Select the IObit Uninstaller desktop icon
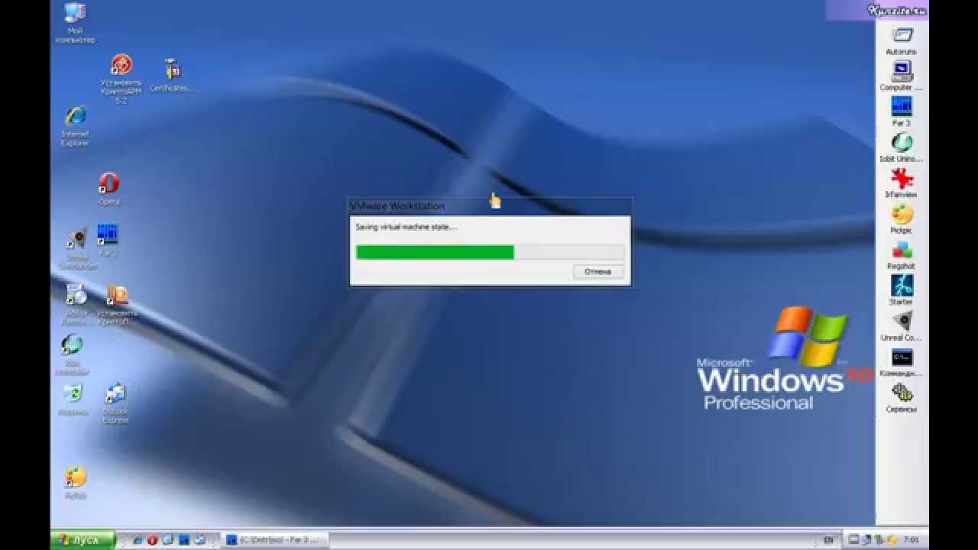 (x=73, y=355)
